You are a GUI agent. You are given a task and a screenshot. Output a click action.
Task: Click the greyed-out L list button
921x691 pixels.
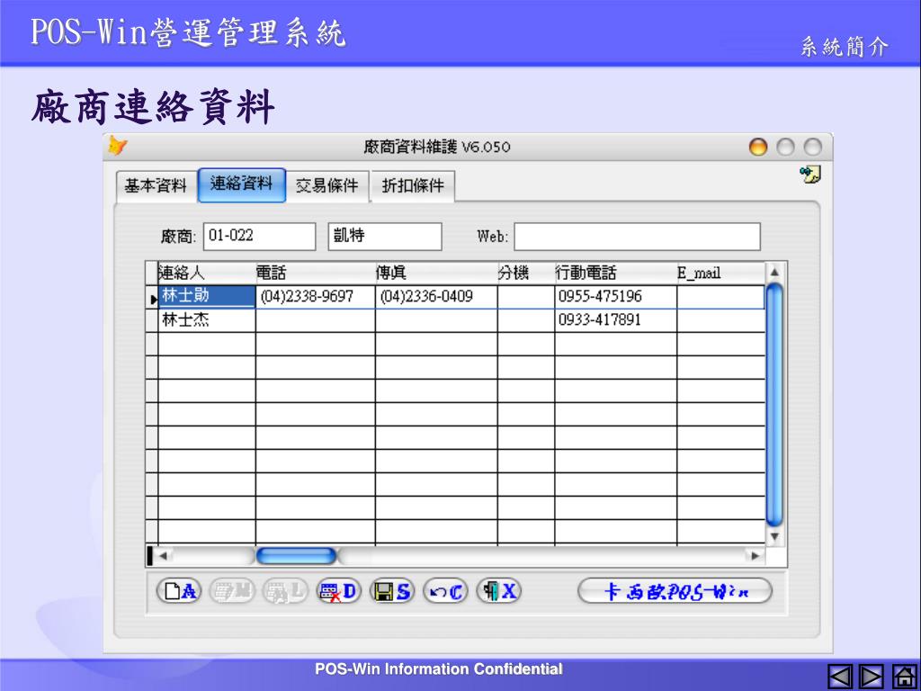click(x=285, y=590)
